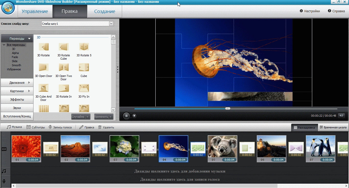Expand the Движения section
The image size is (349, 188).
[17, 83]
